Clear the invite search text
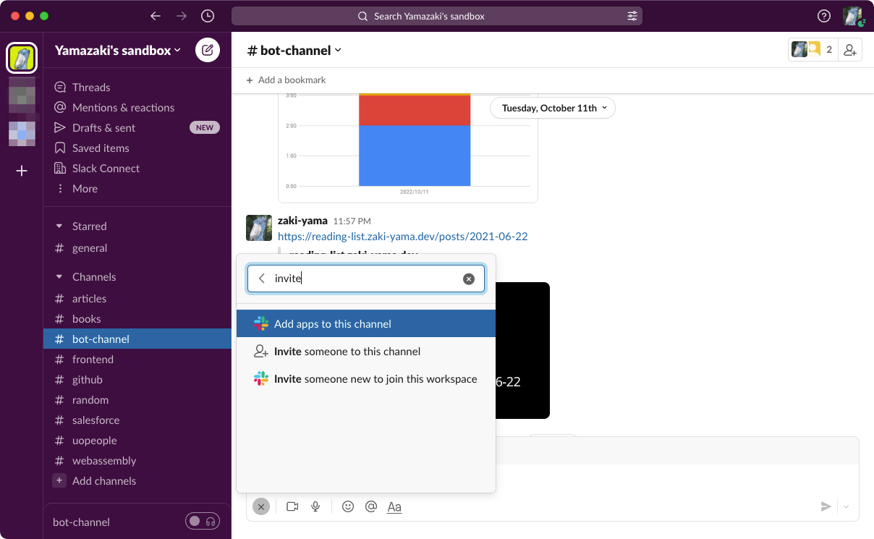This screenshot has height=539, width=874. pos(469,279)
